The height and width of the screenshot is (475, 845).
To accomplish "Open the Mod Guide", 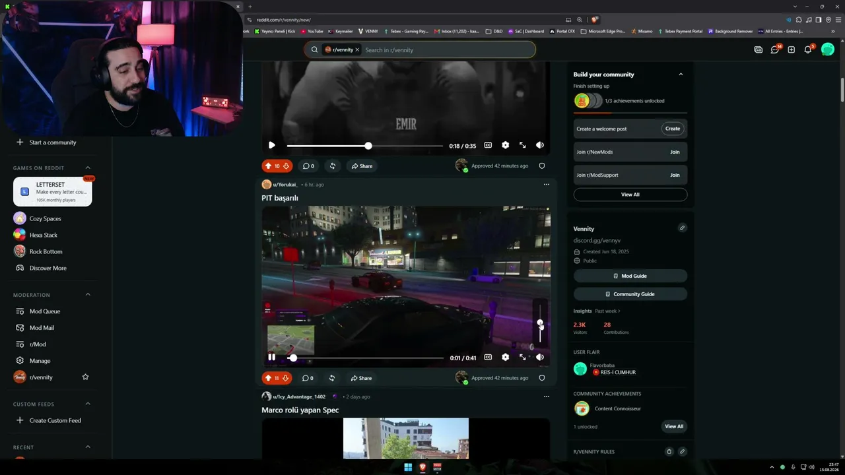I will pyautogui.click(x=630, y=276).
